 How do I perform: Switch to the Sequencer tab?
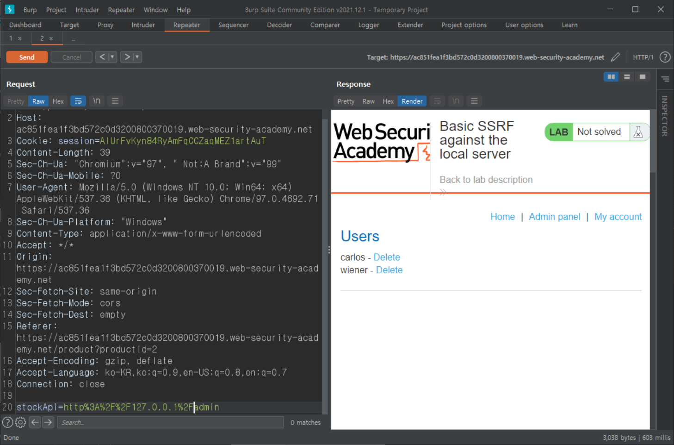pyautogui.click(x=234, y=25)
